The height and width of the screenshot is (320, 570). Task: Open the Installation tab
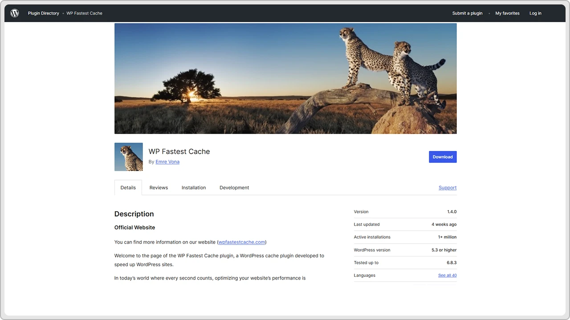(x=194, y=188)
